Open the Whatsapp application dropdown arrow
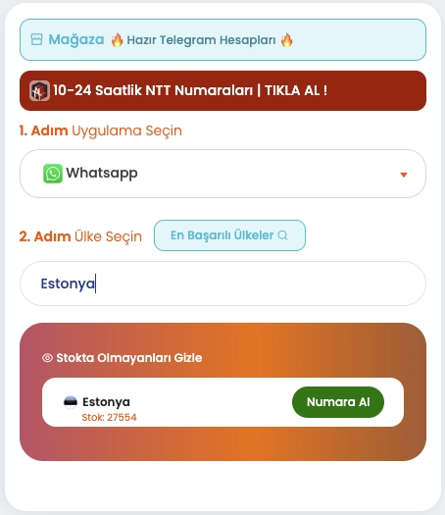445x515 pixels. (x=404, y=175)
